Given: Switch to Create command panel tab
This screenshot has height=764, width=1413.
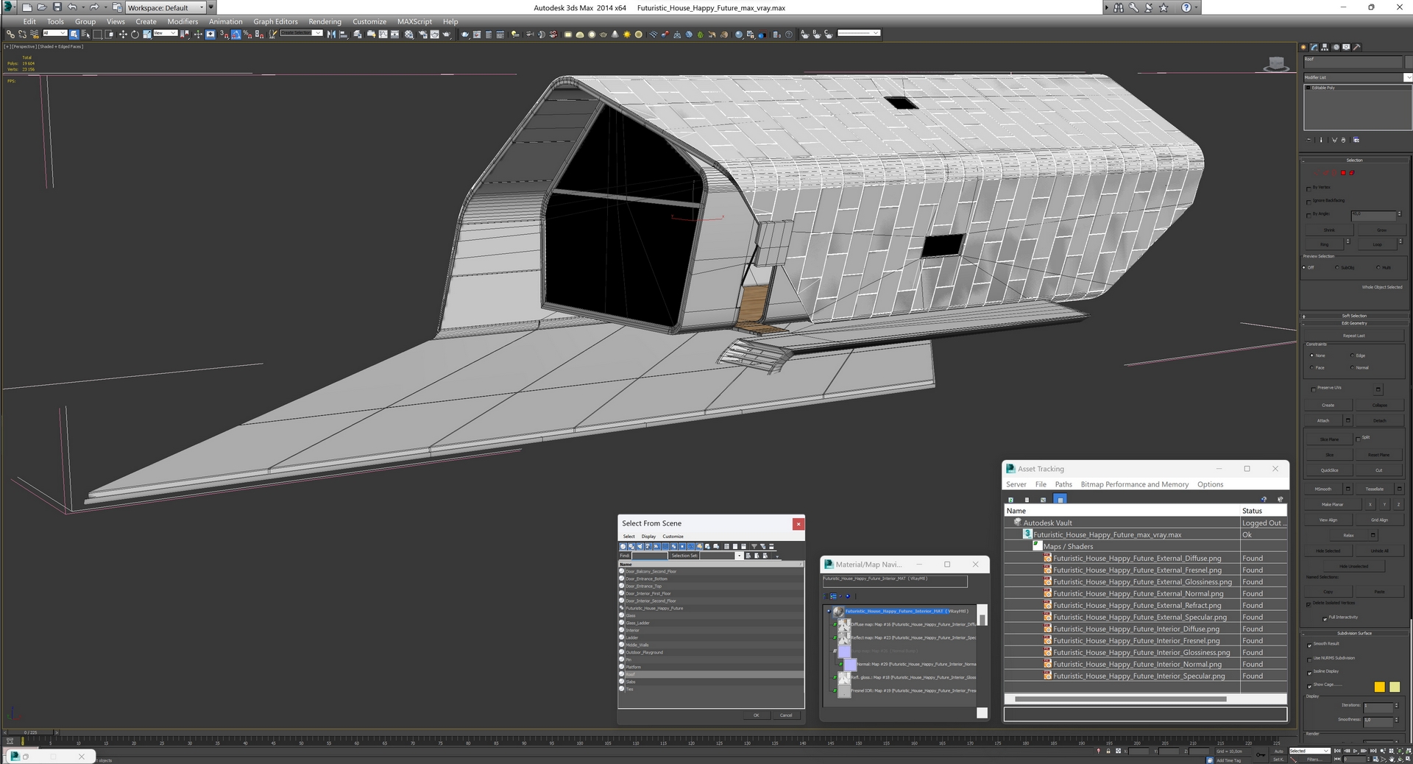Looking at the screenshot, I should 1304,47.
